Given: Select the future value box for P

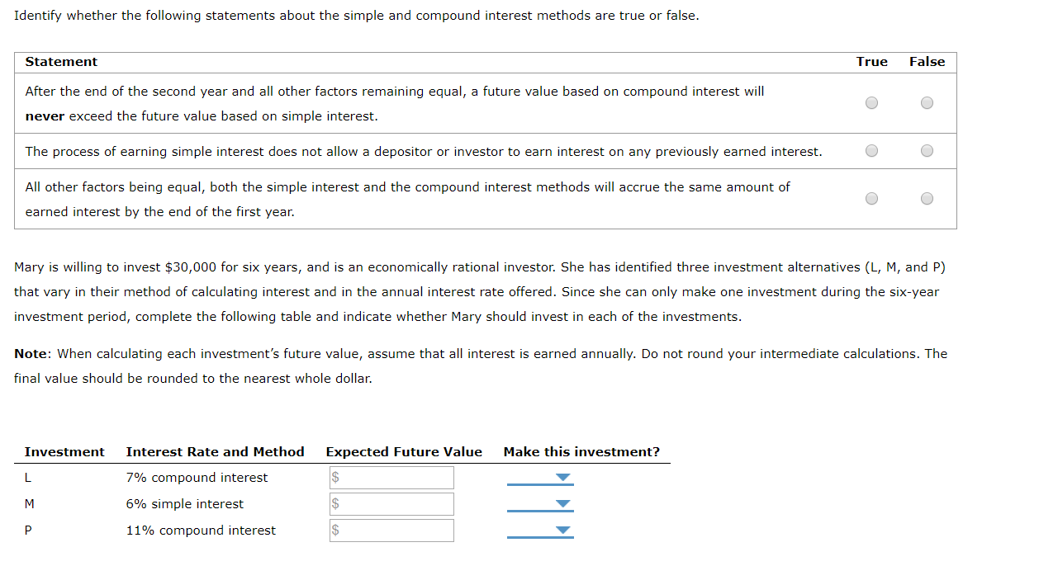Looking at the screenshot, I should (x=391, y=530).
